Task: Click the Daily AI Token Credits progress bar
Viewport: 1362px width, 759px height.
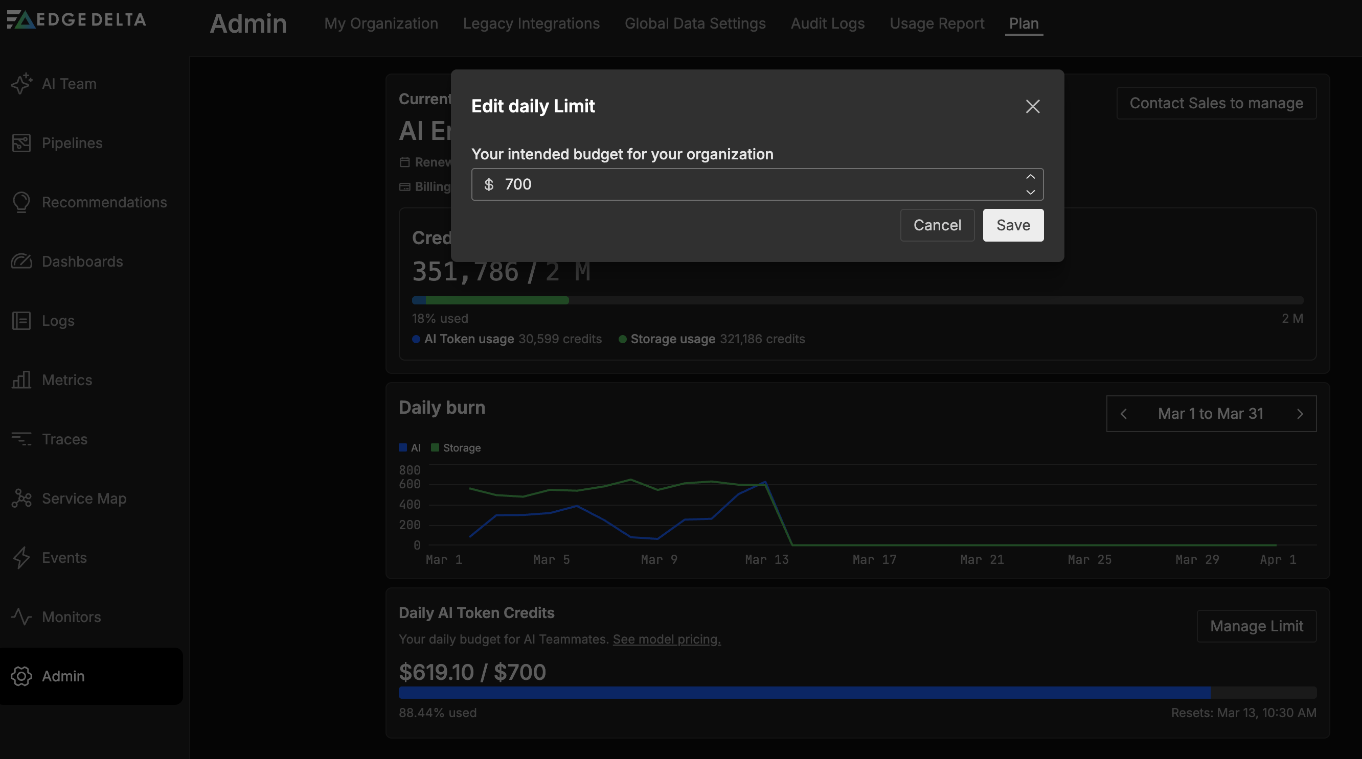Action: [x=856, y=693]
